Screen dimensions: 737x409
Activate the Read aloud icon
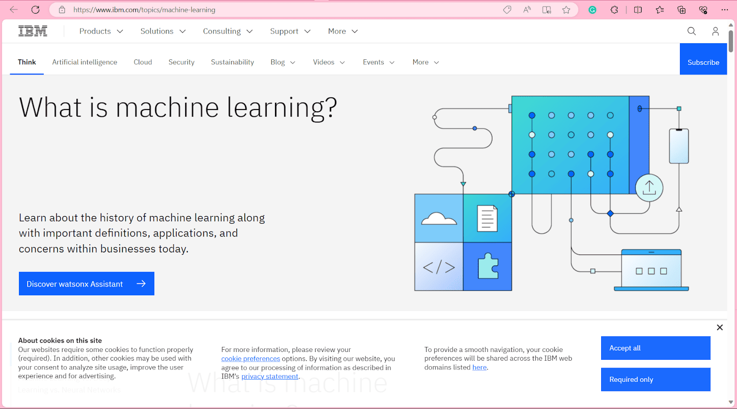coord(527,10)
